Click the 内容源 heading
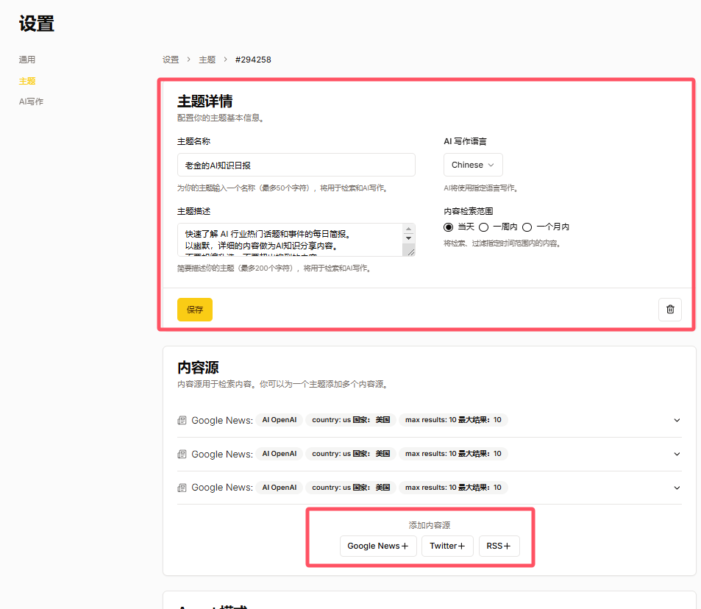 coord(198,368)
